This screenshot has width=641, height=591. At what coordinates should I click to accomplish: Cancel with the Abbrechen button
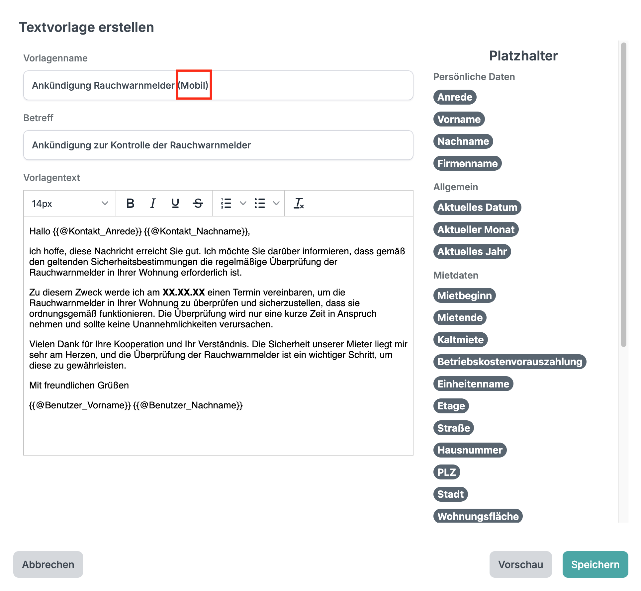click(x=48, y=564)
